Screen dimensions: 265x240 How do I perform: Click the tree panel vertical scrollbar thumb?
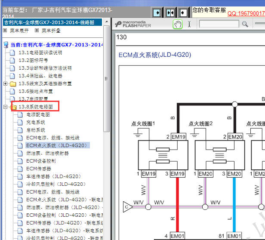(x=107, y=79)
